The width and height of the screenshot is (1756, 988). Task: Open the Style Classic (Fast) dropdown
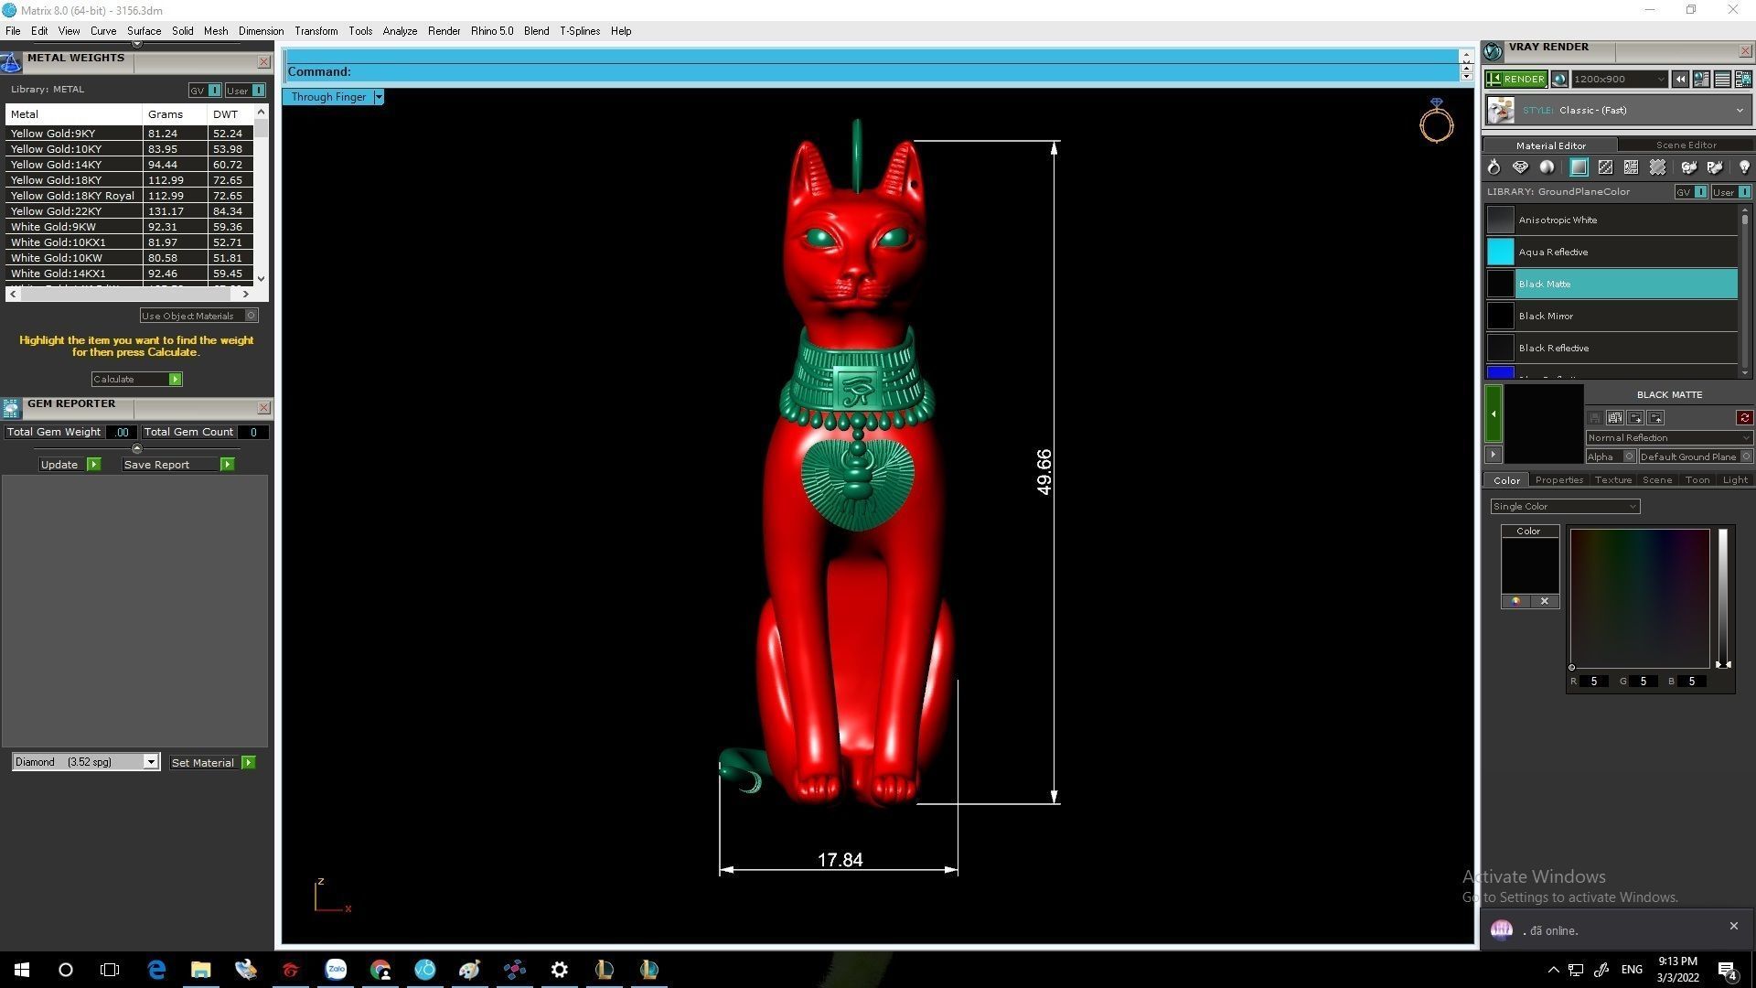1619,111
